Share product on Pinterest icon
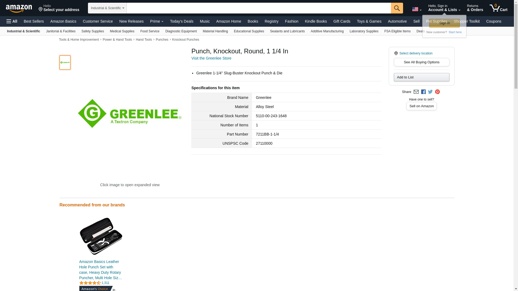518x291 pixels. tap(437, 92)
